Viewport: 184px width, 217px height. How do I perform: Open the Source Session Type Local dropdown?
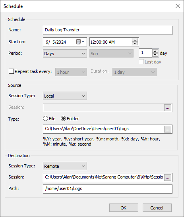(65, 96)
